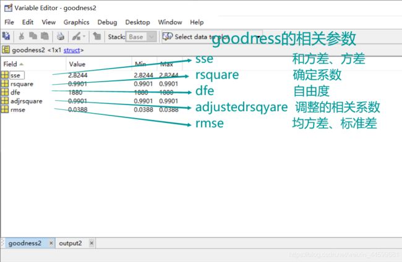Screen dimensions: 402x262
Task: Click the rsquare Min cell 0.9901
Action: click(x=143, y=84)
